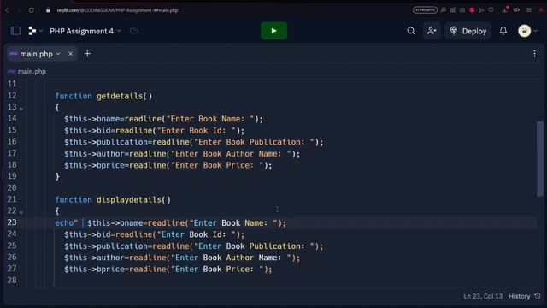Click line number 12 in gutter
The width and height of the screenshot is (547, 308).
click(12, 95)
